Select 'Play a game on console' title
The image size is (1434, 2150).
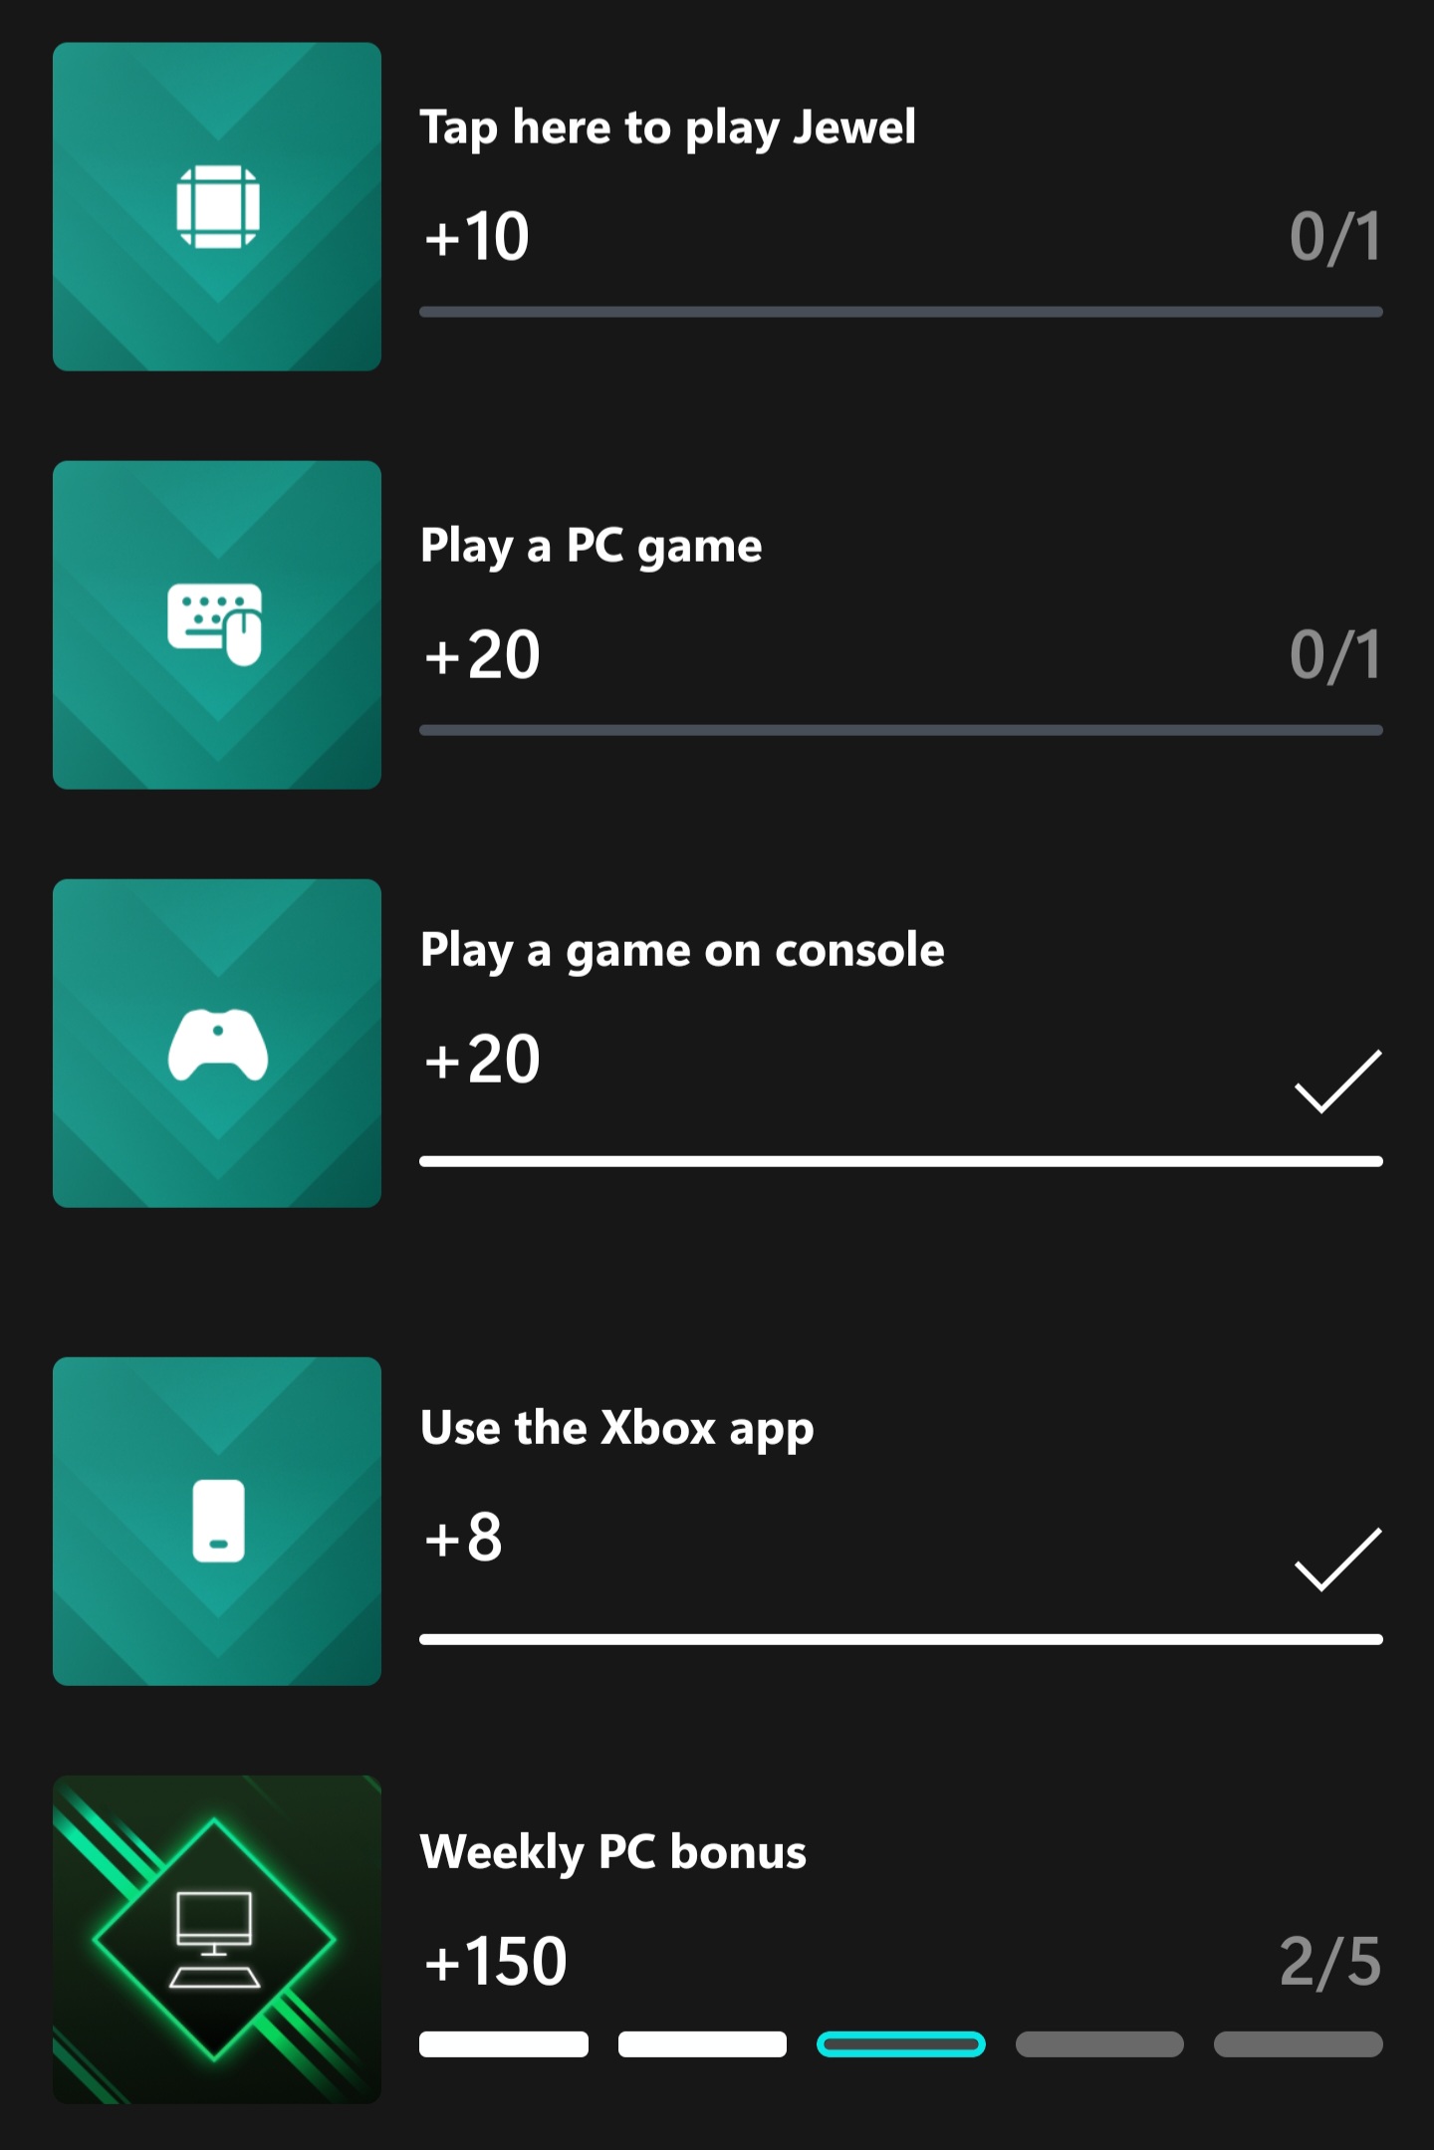coord(682,951)
